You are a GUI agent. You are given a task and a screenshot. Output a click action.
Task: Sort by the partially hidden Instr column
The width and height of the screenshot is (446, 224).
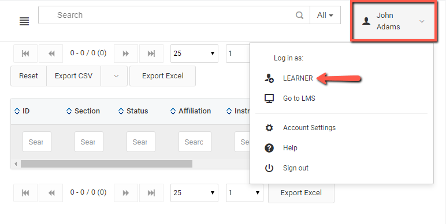(x=238, y=111)
